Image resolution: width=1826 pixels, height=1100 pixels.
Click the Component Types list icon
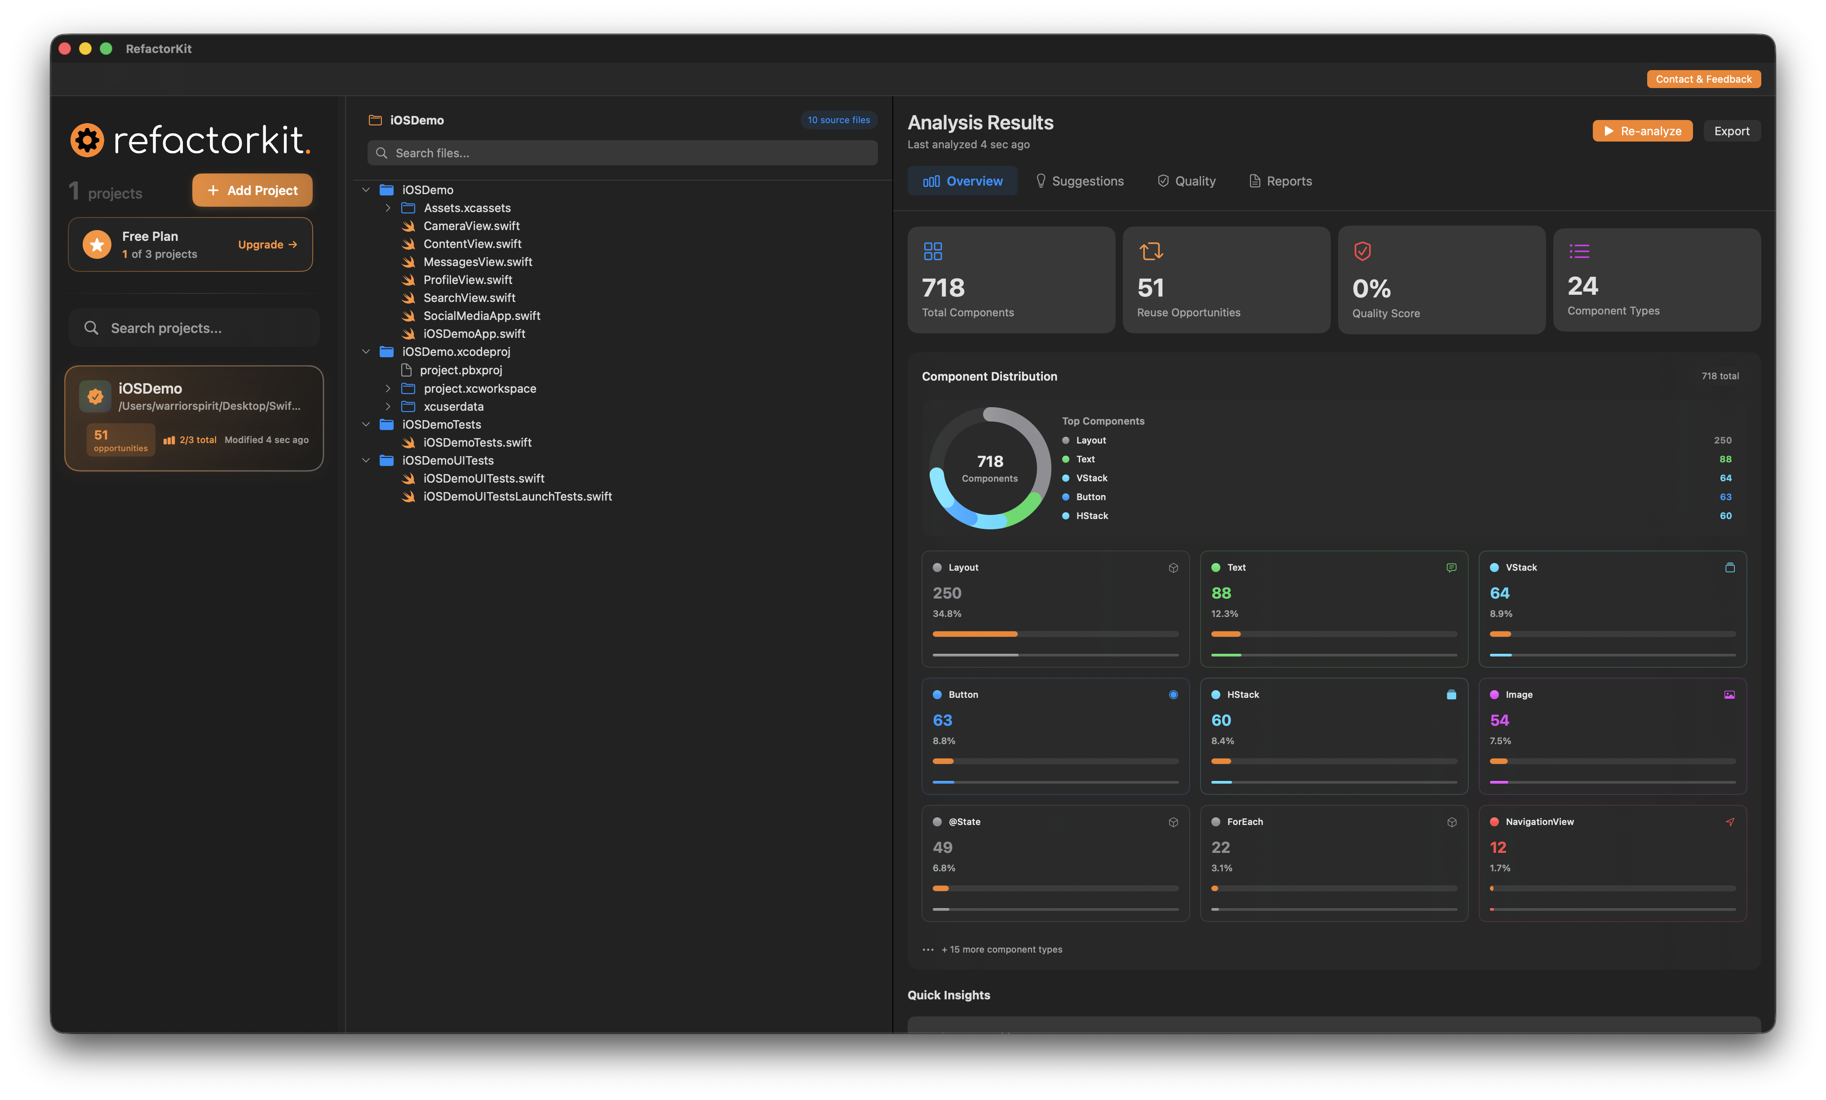1579,251
